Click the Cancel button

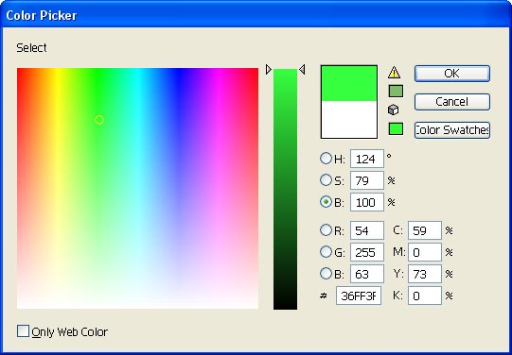tap(452, 102)
